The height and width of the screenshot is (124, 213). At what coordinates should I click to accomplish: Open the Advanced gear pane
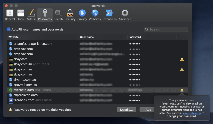pyautogui.click(x=125, y=15)
